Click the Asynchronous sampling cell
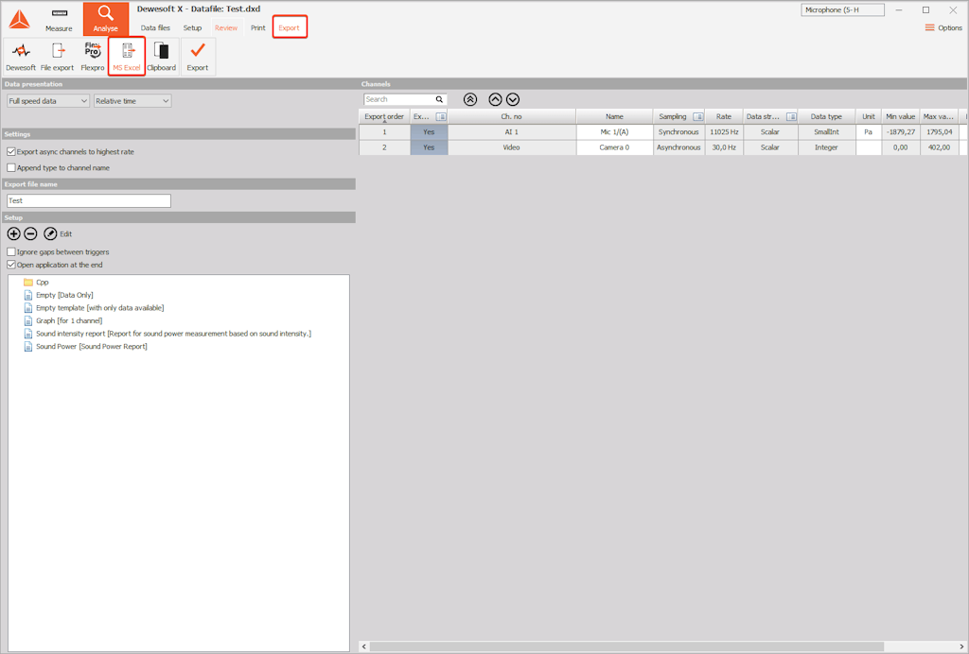969x654 pixels. (678, 147)
